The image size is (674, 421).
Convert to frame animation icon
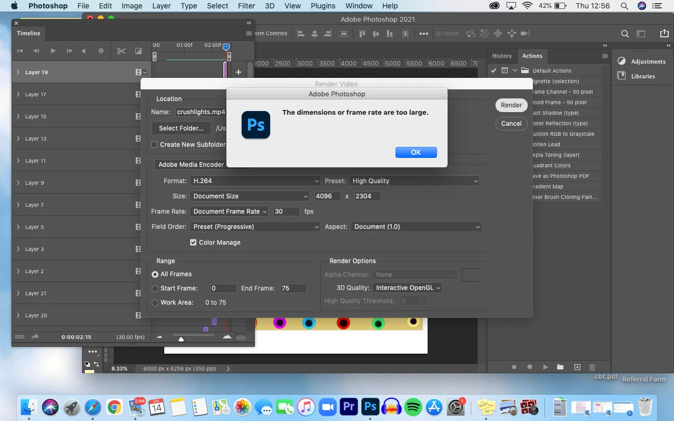coord(19,337)
